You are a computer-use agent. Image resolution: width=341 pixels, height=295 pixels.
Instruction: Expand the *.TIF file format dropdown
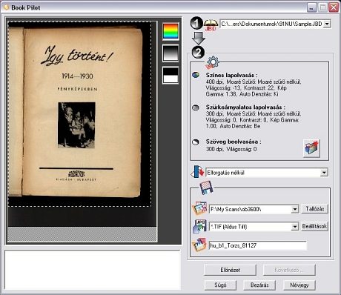pos(294,227)
